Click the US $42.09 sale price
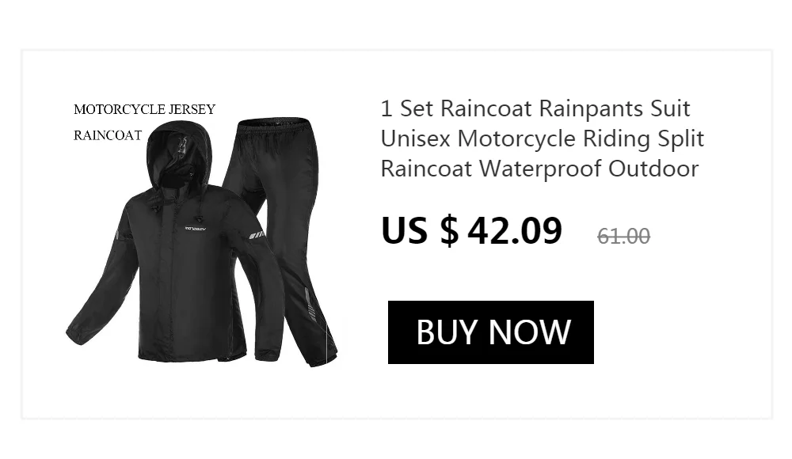Screen dimensions: 792x459 (x=471, y=231)
